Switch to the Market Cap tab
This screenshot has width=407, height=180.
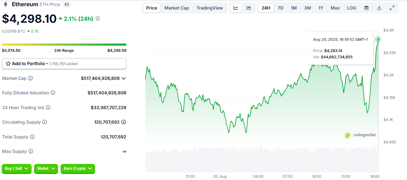pos(177,8)
